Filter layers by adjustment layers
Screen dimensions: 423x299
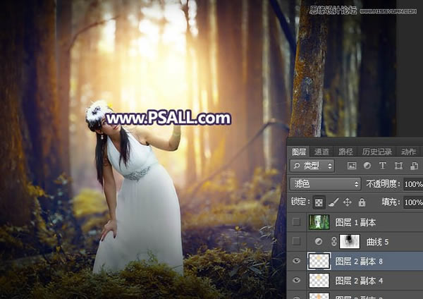[367, 166]
